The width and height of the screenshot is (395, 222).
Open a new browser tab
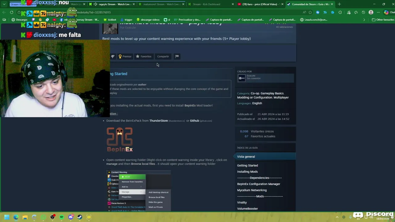click(x=339, y=4)
